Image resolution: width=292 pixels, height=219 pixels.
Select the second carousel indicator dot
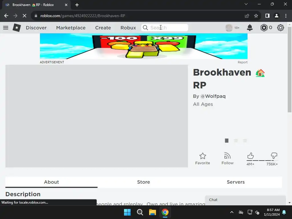(x=236, y=141)
